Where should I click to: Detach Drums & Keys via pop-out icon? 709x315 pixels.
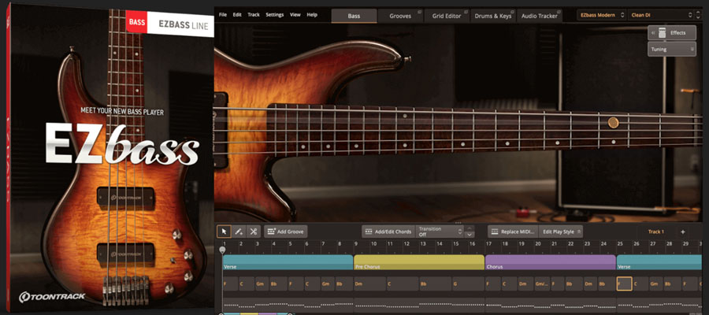[511, 13]
